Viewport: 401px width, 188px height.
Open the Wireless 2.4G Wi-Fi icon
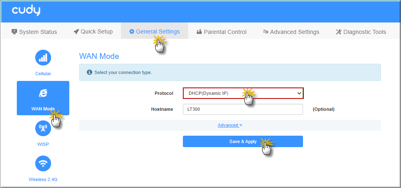point(43,163)
